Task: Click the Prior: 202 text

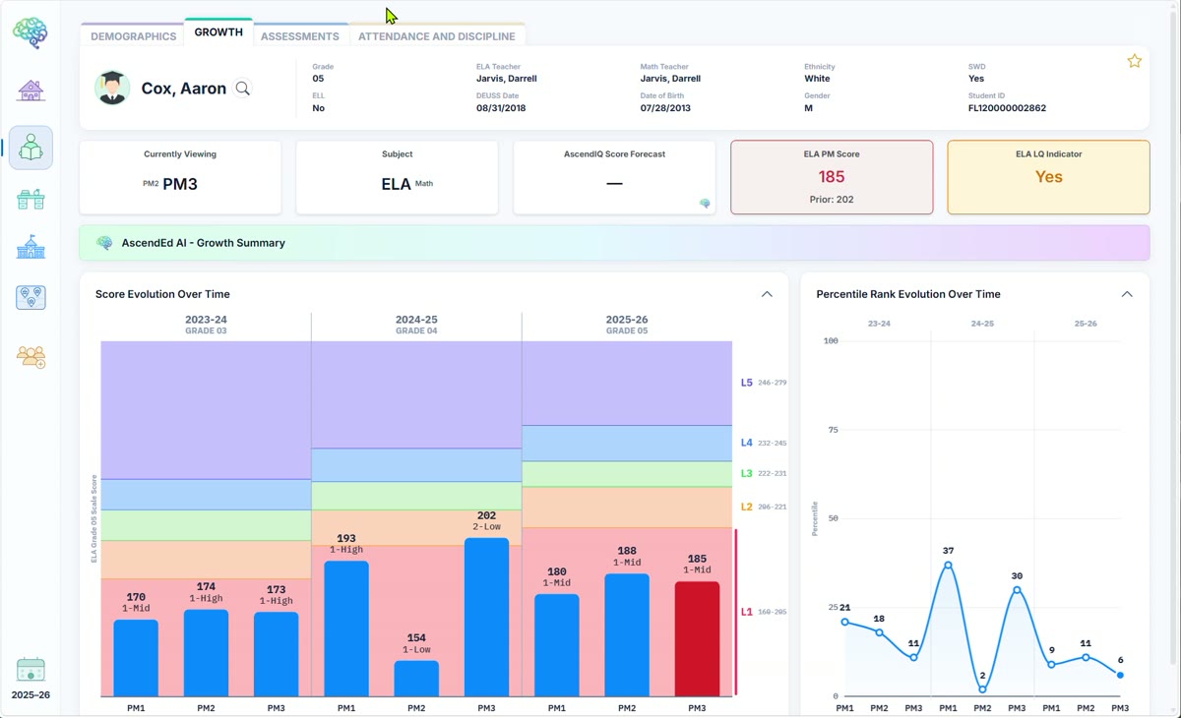Action: [x=832, y=200]
